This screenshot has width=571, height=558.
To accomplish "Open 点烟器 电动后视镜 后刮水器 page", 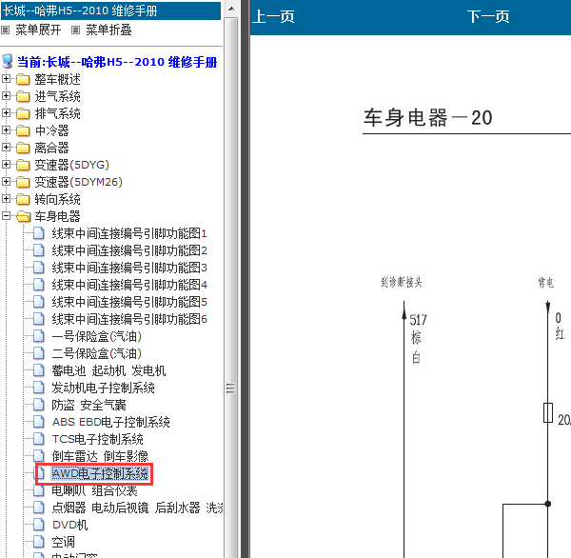I will point(137,508).
